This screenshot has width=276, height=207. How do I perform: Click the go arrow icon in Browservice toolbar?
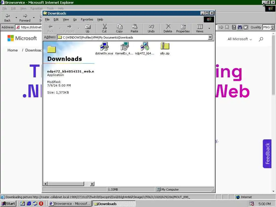pyautogui.click(x=221, y=27)
